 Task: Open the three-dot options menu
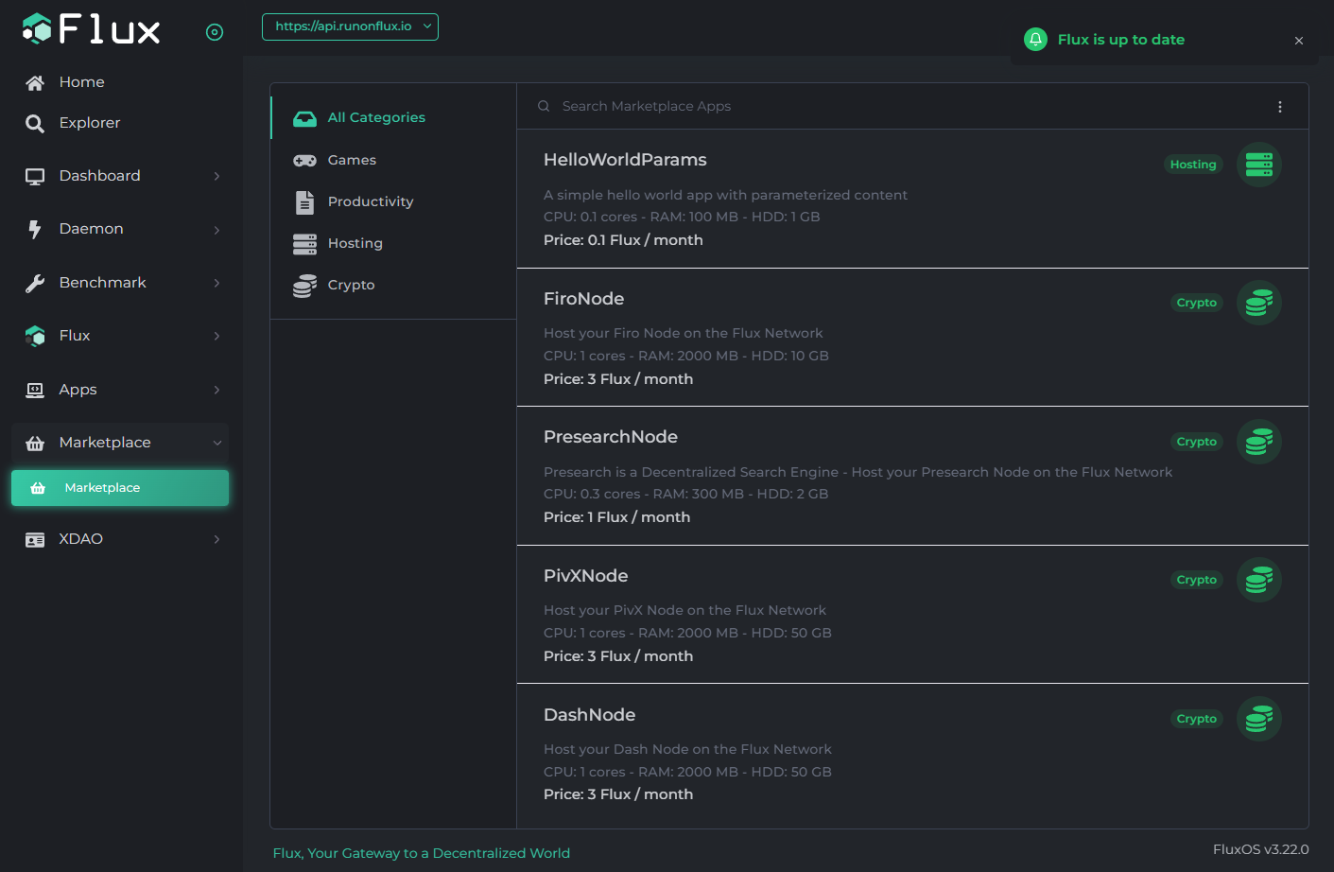click(1279, 107)
